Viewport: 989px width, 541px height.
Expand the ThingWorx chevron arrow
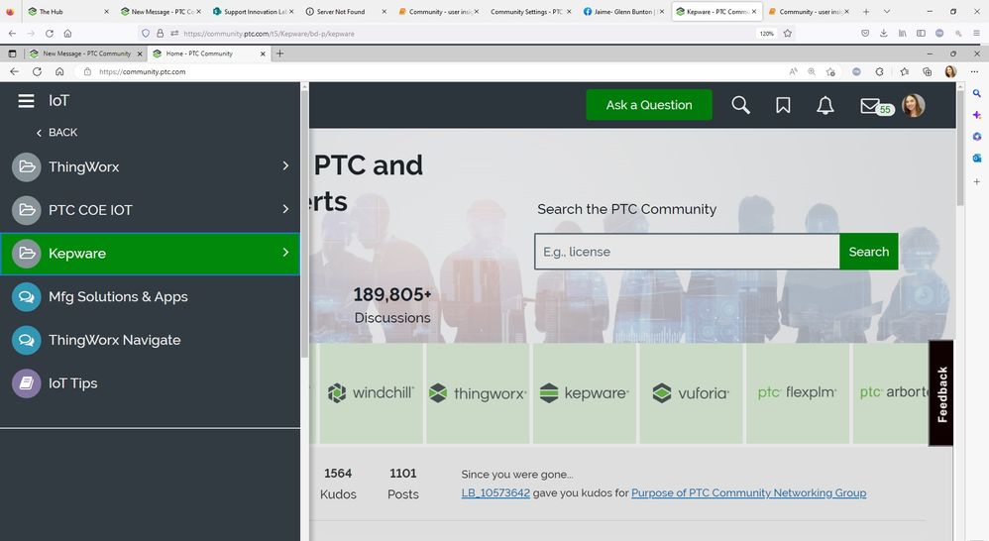[x=285, y=166]
